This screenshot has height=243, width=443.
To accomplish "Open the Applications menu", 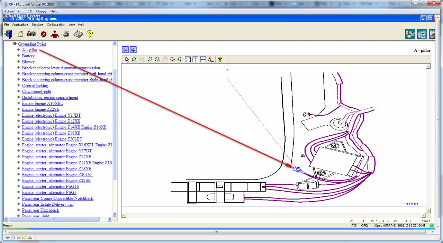I will (20, 25).
